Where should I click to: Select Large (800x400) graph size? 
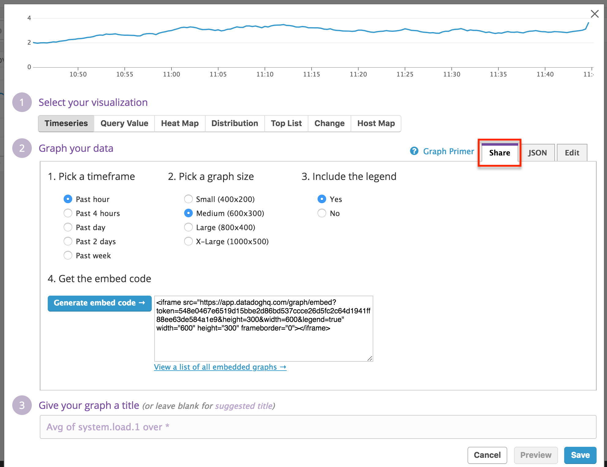point(188,227)
